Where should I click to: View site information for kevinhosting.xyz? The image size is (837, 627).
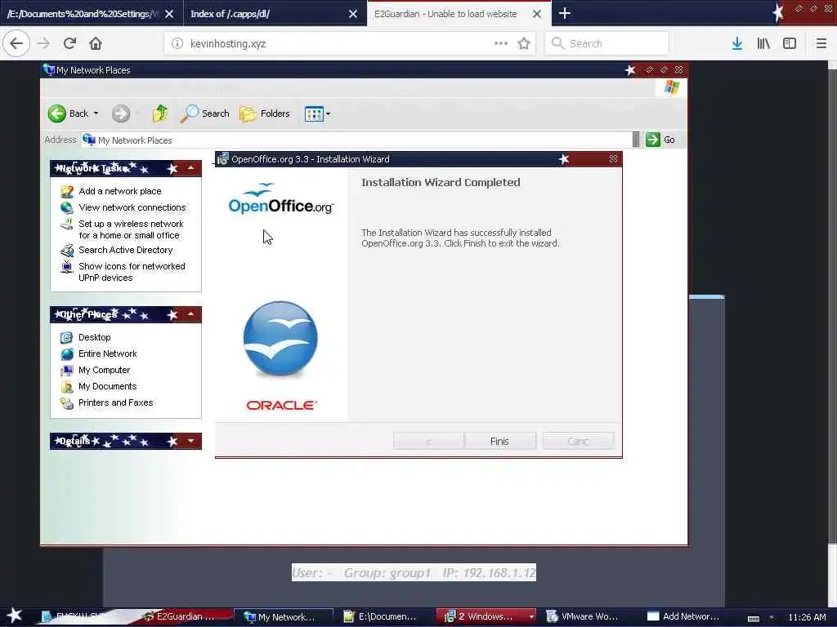pyautogui.click(x=177, y=43)
